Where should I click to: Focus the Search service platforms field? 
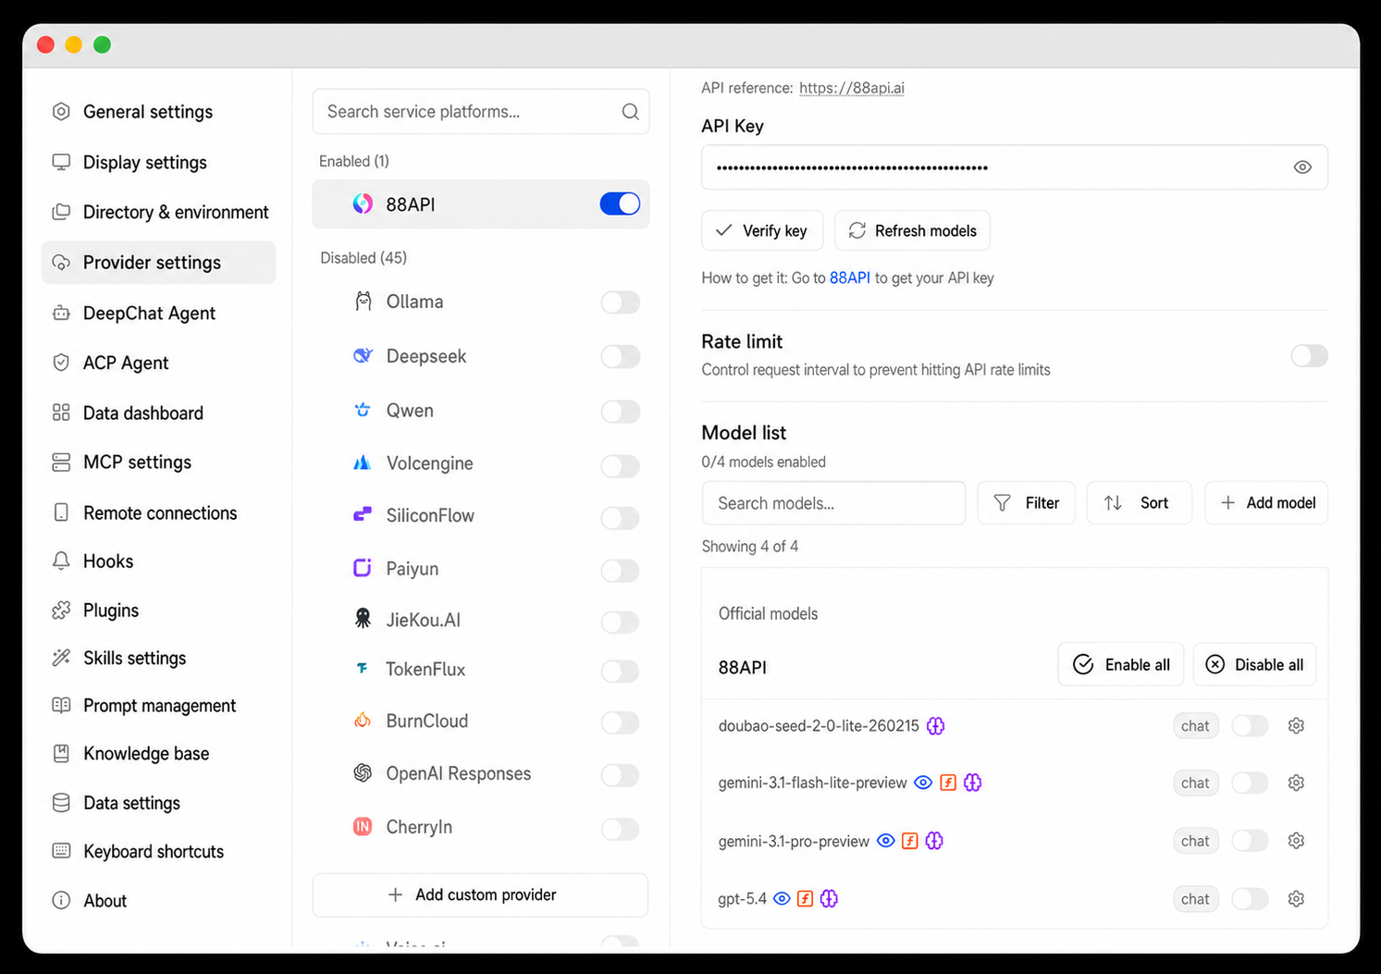tap(481, 112)
